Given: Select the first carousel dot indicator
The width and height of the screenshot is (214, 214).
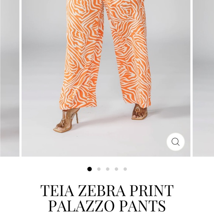Looking at the screenshot, I should pos(90,169).
